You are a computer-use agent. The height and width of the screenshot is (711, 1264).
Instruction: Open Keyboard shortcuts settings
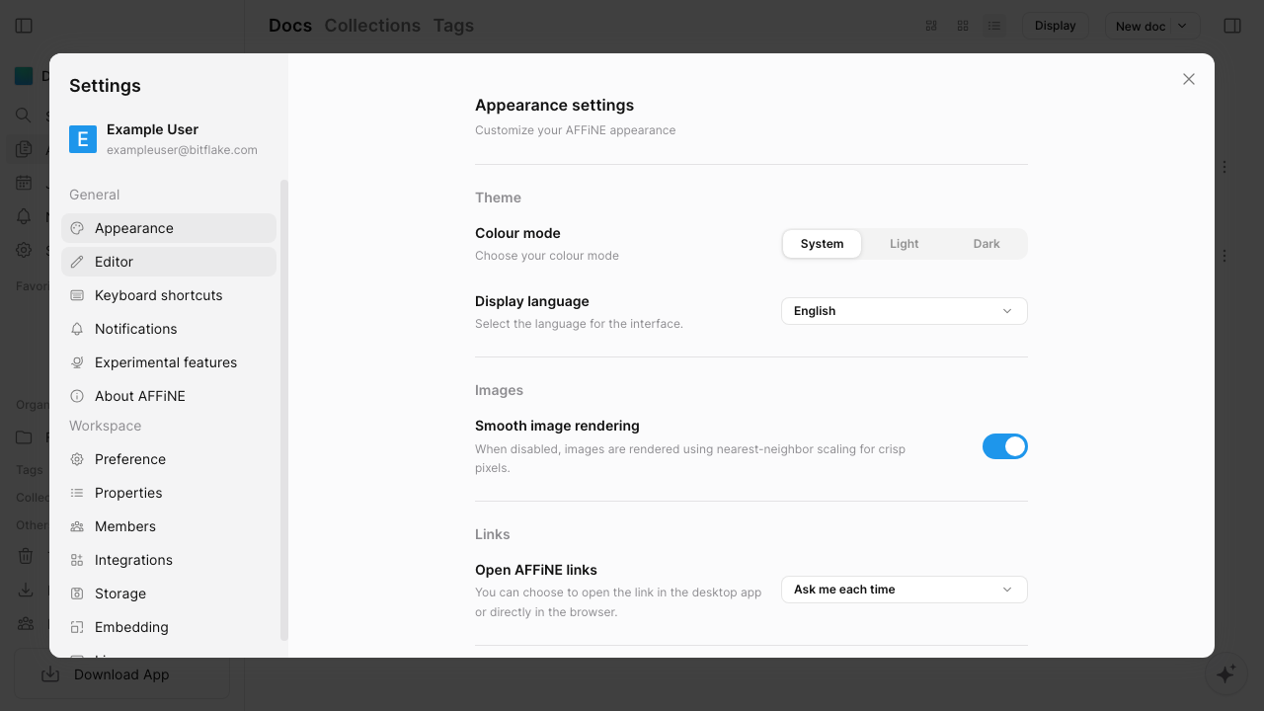[169, 295]
